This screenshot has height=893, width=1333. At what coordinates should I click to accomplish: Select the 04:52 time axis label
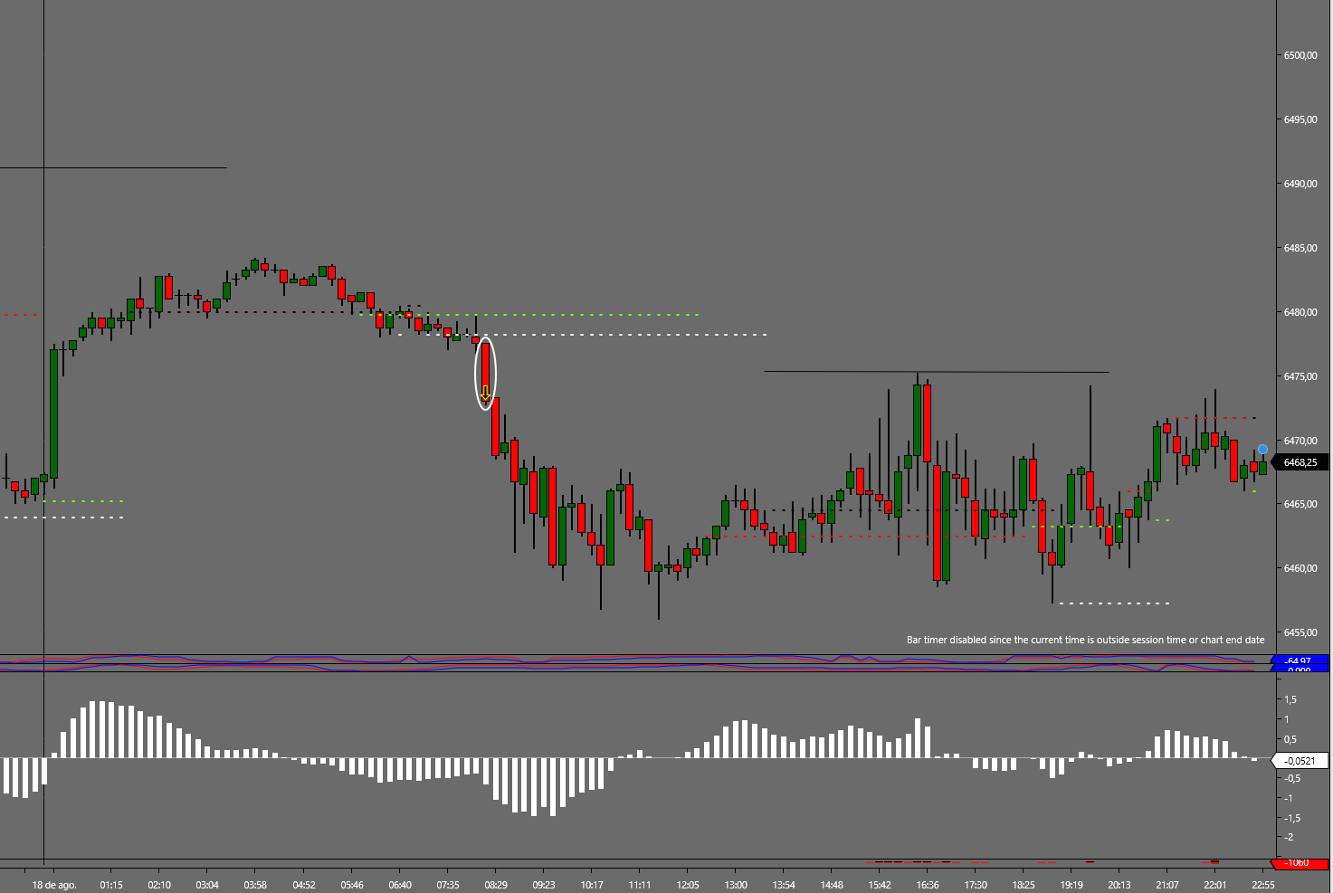(x=304, y=885)
